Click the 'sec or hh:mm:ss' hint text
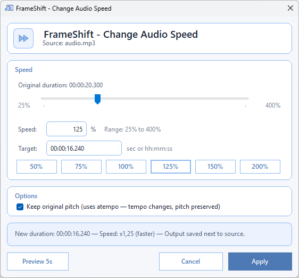The height and width of the screenshot is (278, 299). pos(149,149)
